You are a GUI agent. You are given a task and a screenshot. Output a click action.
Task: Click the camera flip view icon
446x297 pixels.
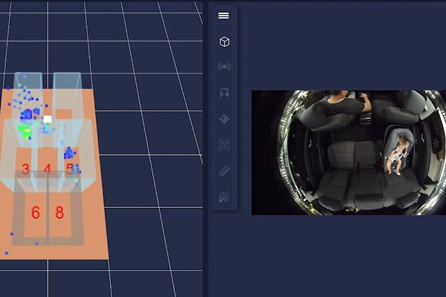point(224,93)
